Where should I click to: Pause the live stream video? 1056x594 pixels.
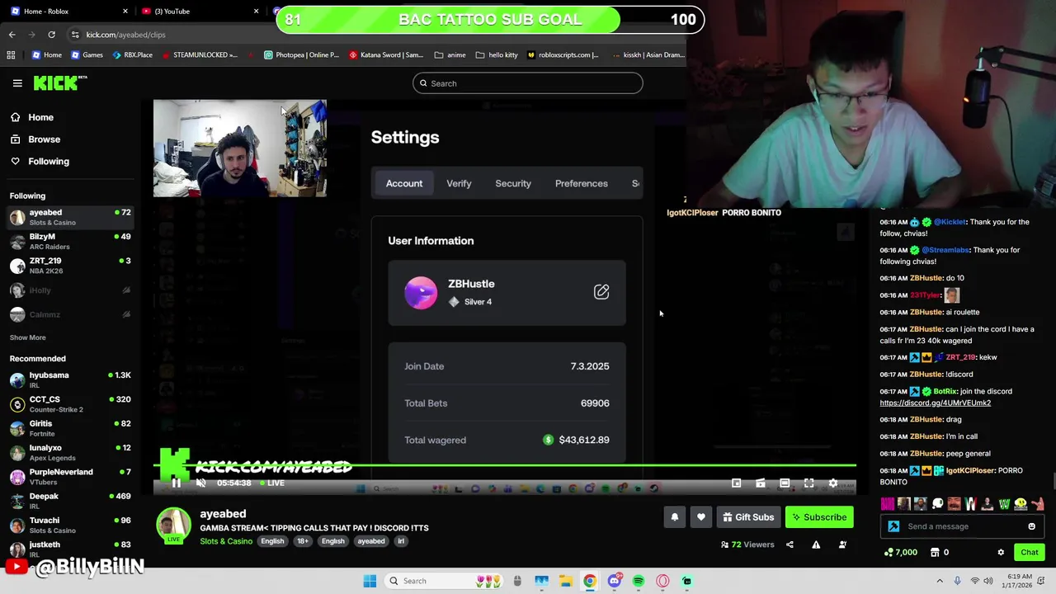[x=176, y=483]
